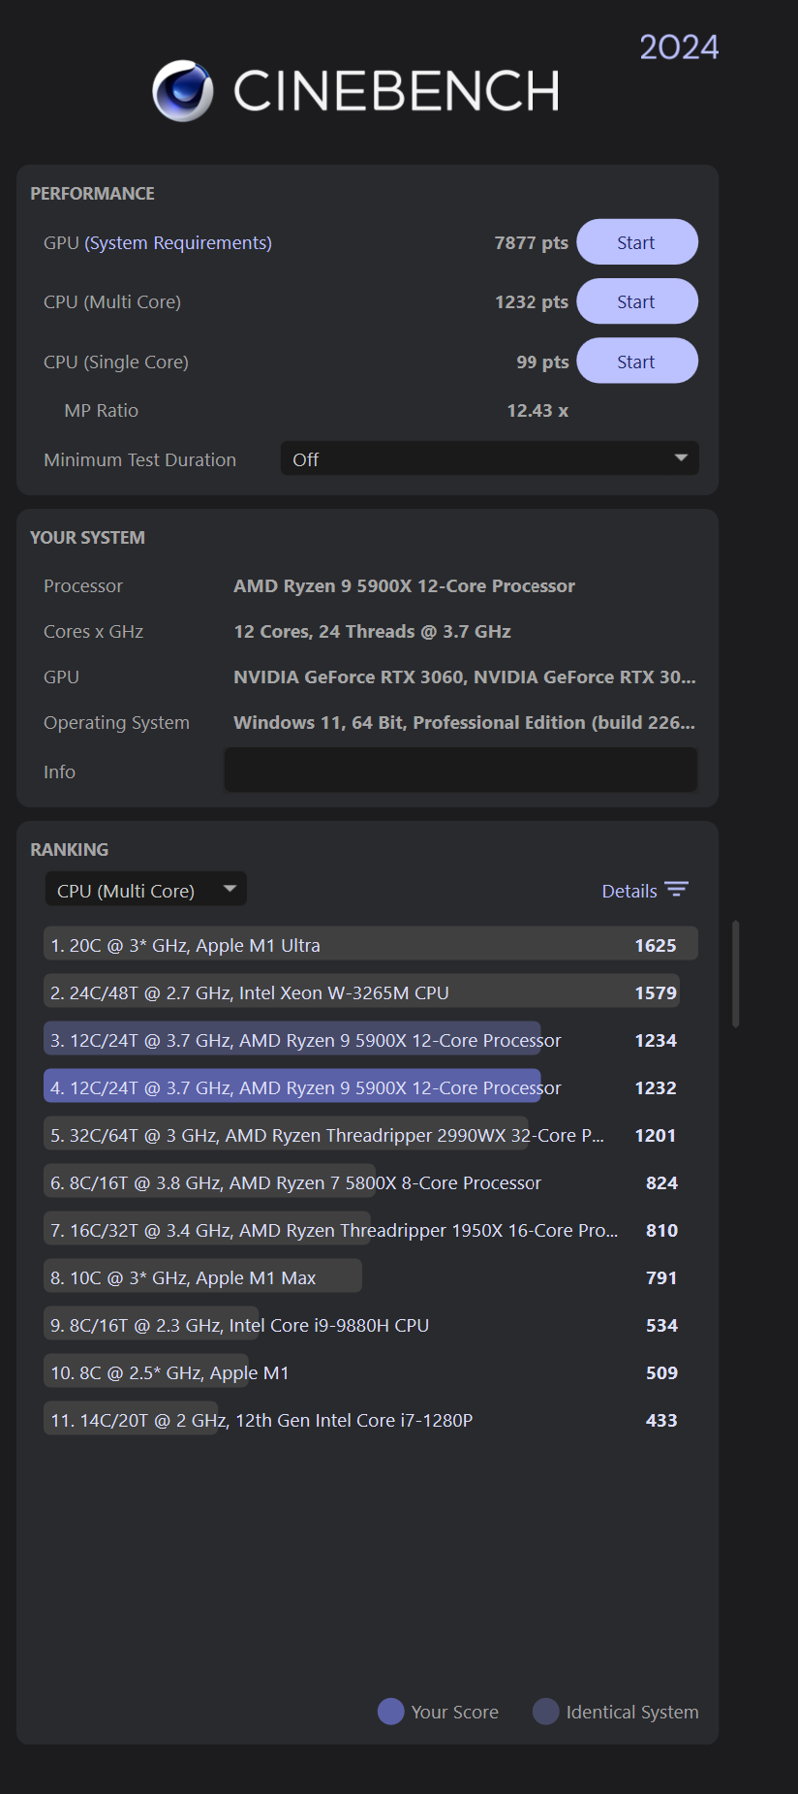Select the Threadripper 1950X ranking row
The width and height of the screenshot is (798, 1794).
pos(371,1230)
